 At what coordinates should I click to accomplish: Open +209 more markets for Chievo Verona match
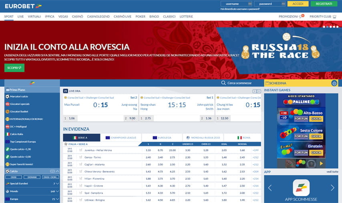pyautogui.click(x=255, y=172)
